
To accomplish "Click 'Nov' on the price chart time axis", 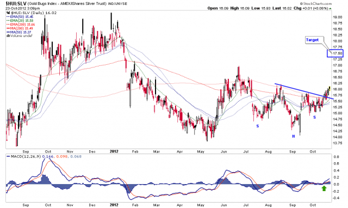I will (70, 151).
